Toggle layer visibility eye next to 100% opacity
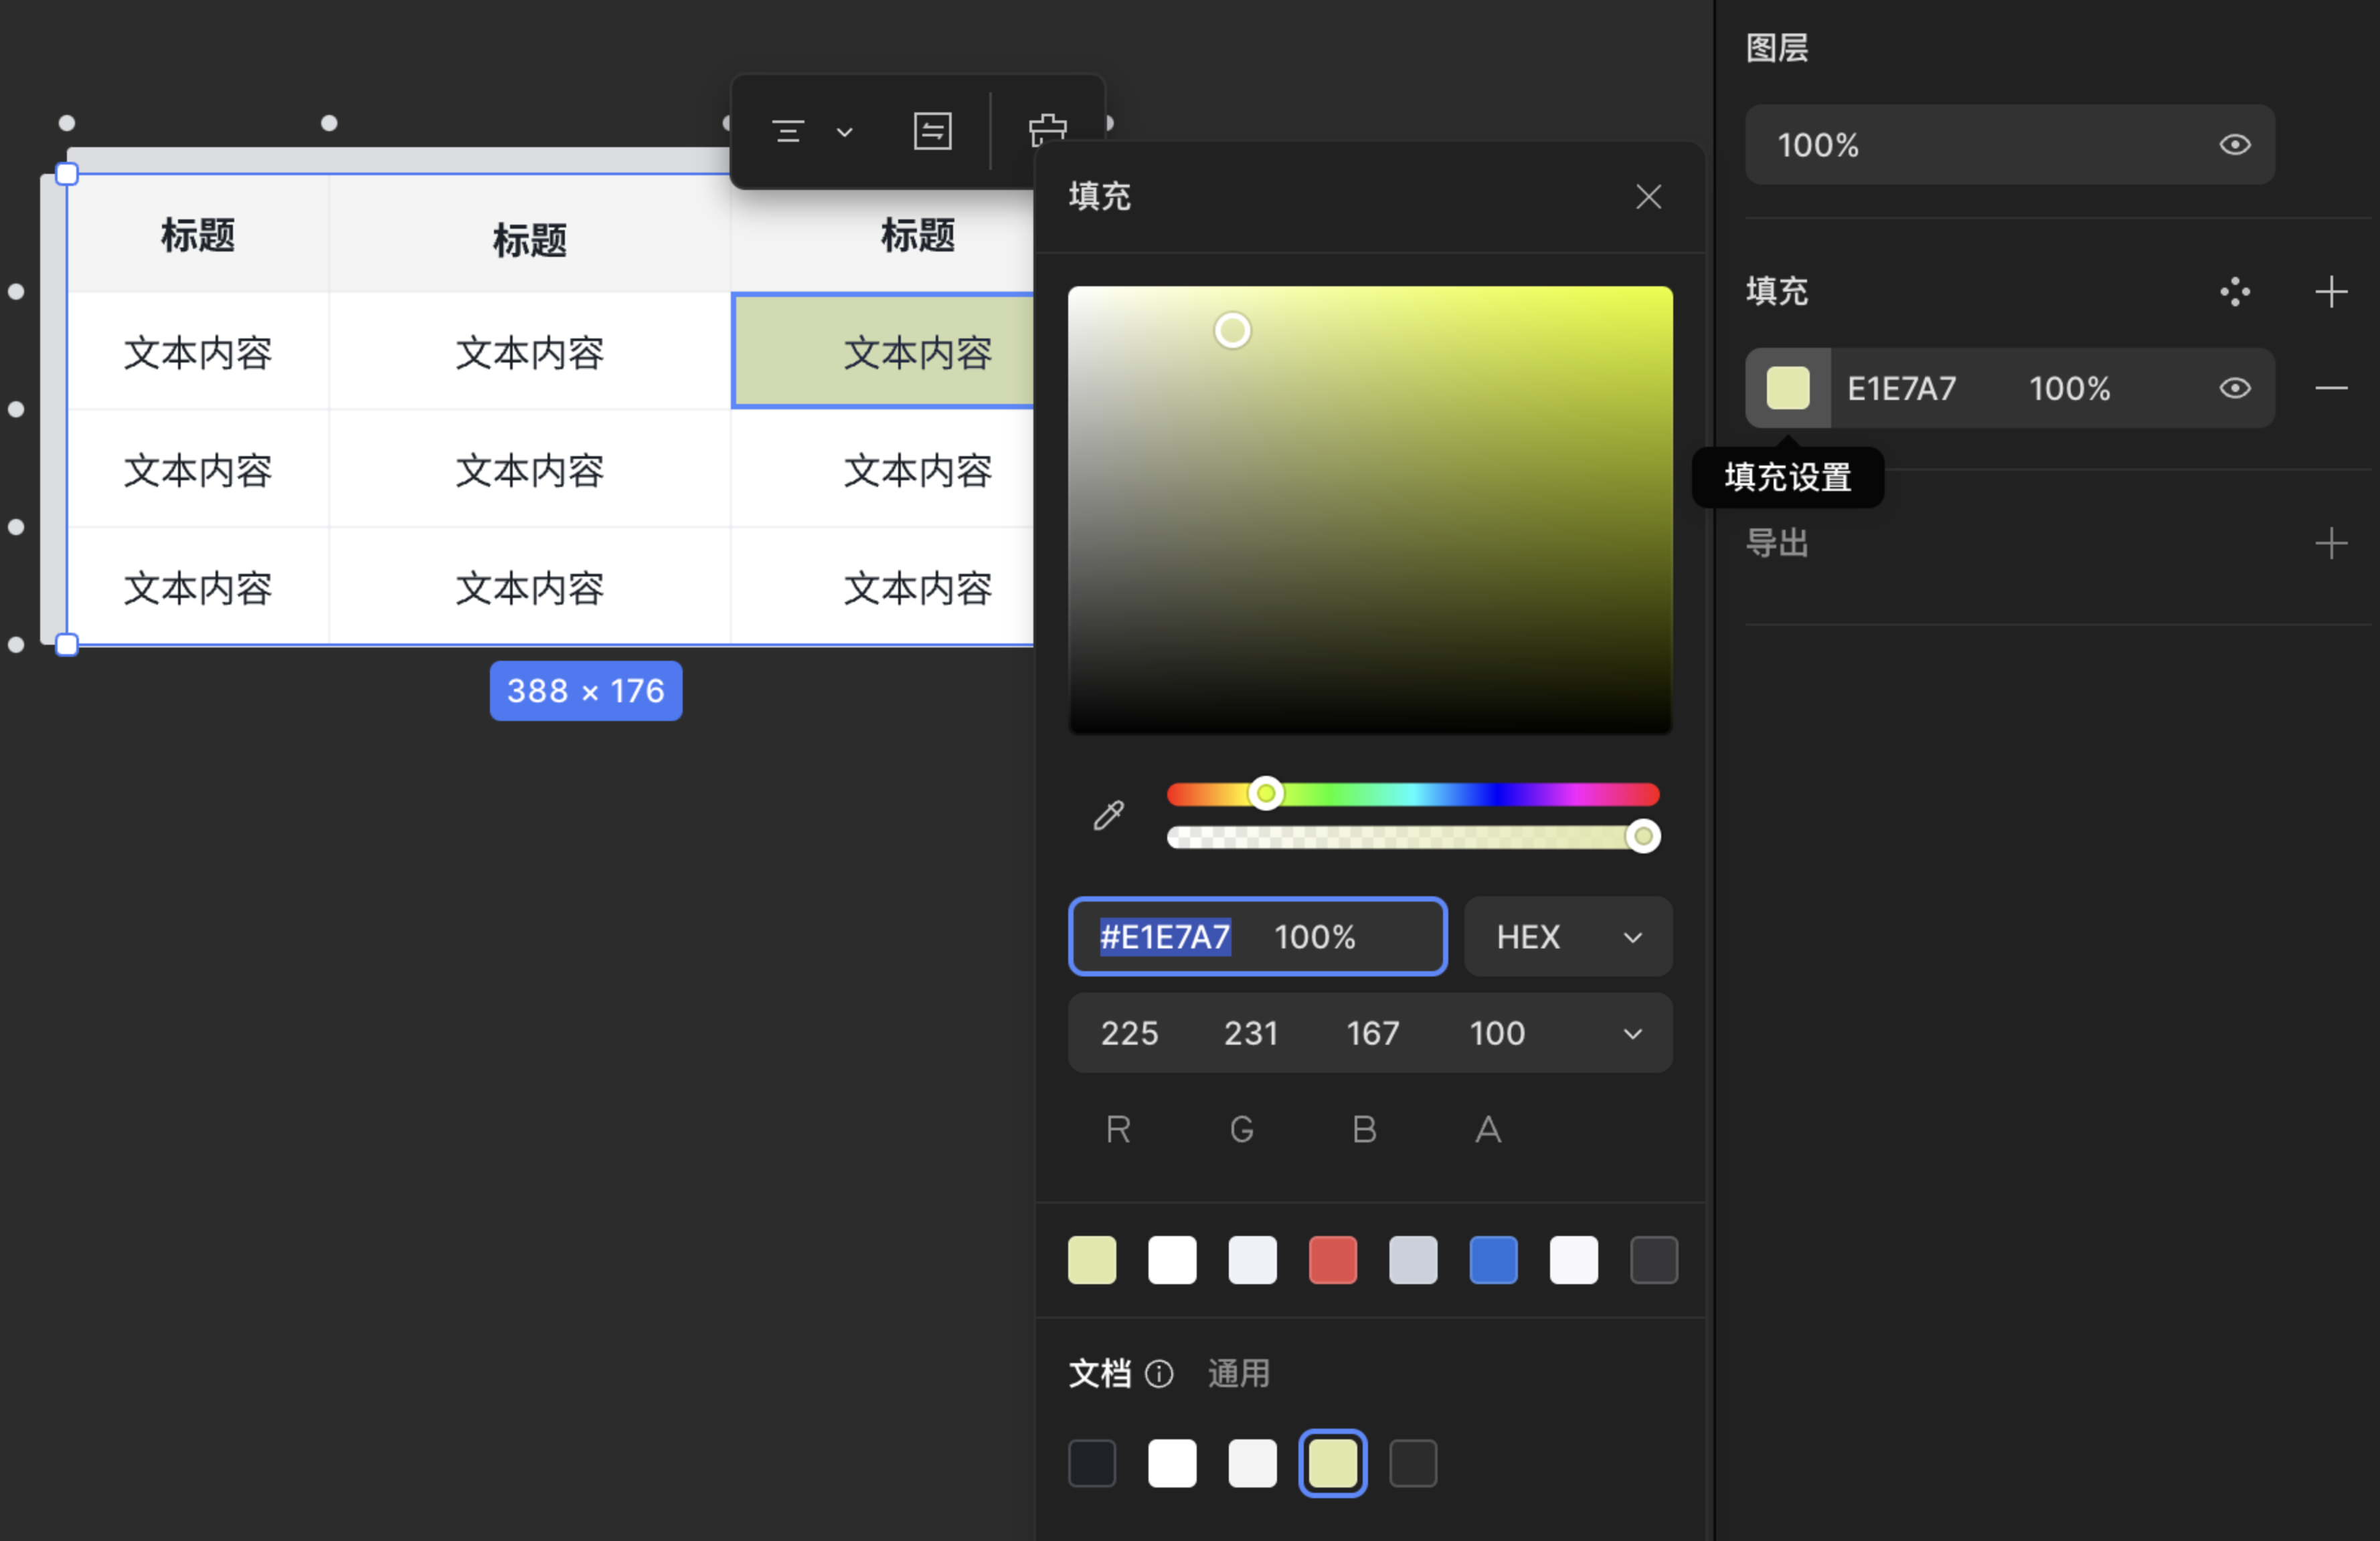Viewport: 2380px width, 1541px height. 2235,145
